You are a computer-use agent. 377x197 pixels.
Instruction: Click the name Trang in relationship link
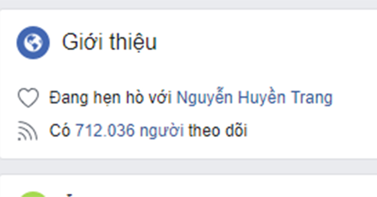coord(312,98)
